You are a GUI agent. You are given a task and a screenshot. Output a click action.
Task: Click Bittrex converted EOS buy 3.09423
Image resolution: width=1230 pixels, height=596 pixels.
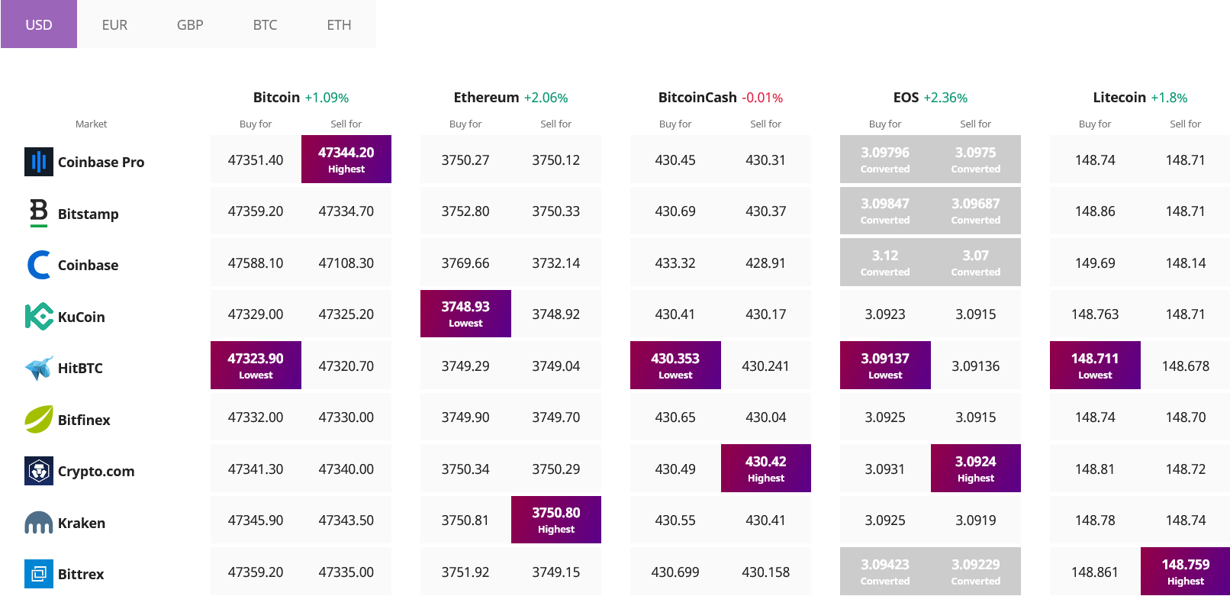coord(885,571)
